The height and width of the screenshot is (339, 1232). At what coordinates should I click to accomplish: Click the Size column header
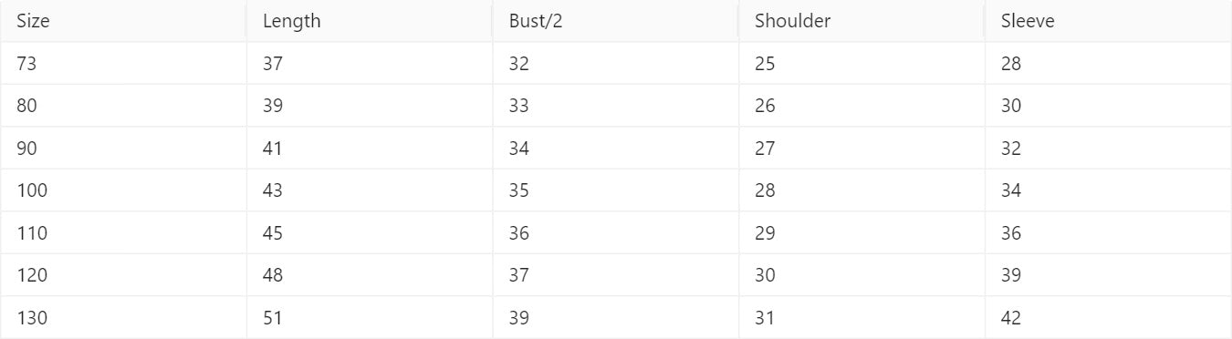click(x=123, y=21)
